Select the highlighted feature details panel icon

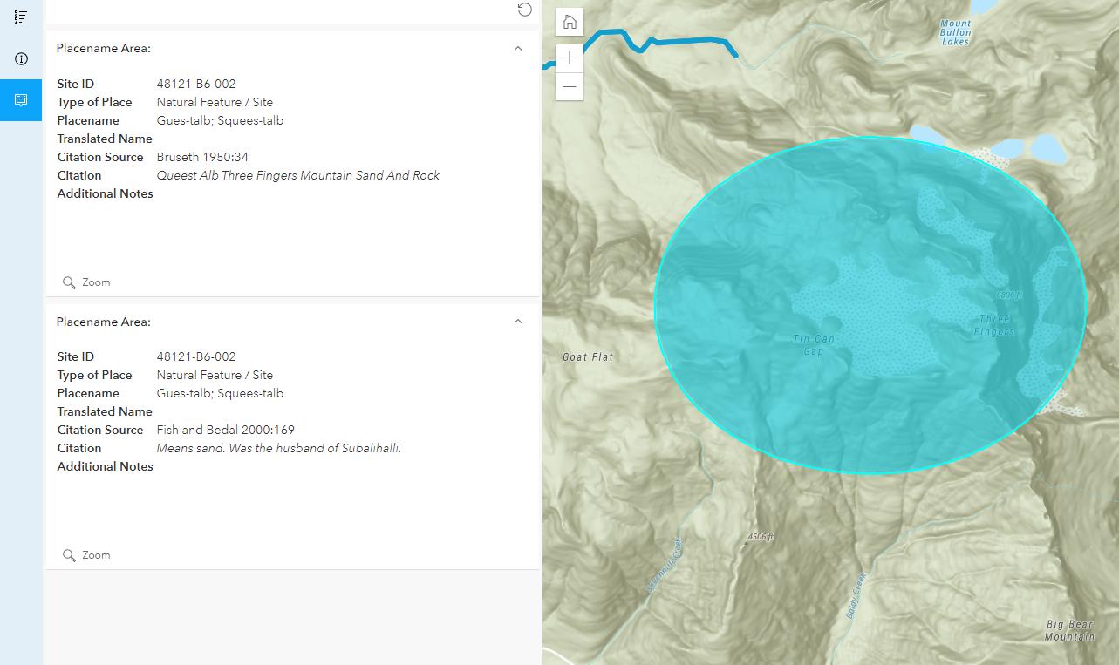click(21, 100)
